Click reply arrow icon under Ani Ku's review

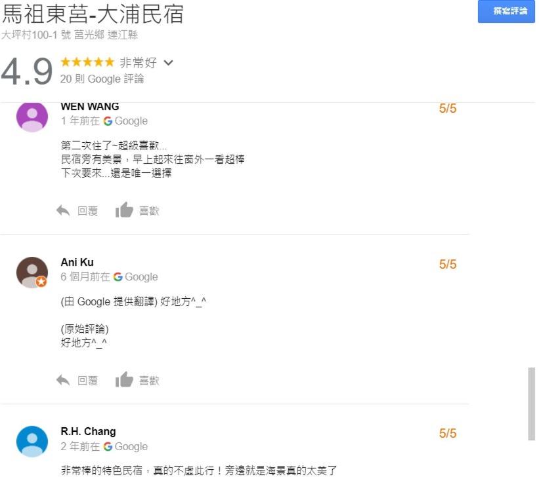[63, 380]
